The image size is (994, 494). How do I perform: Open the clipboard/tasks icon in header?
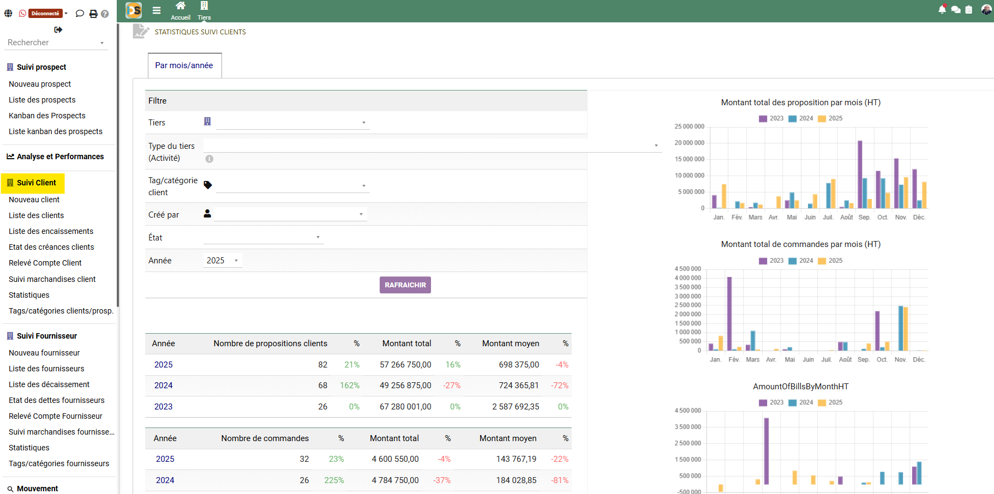point(969,9)
